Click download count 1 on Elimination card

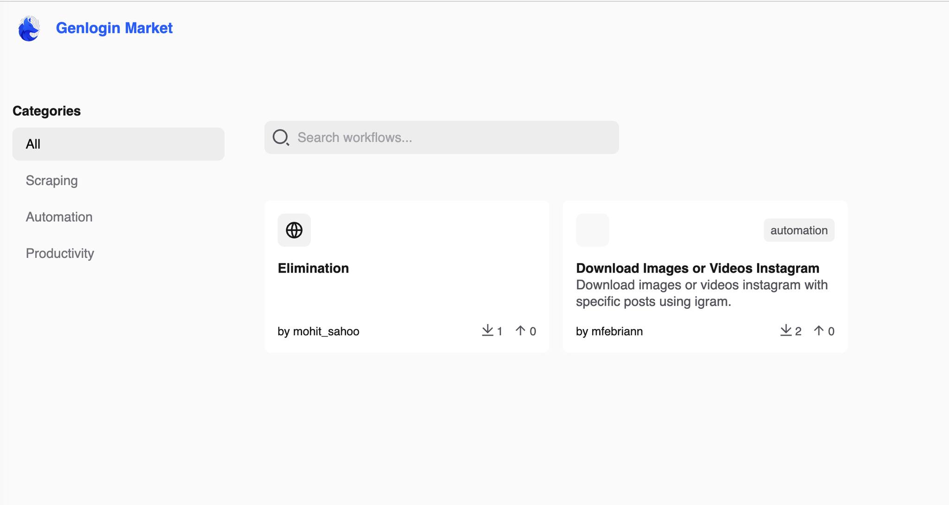pyautogui.click(x=500, y=331)
